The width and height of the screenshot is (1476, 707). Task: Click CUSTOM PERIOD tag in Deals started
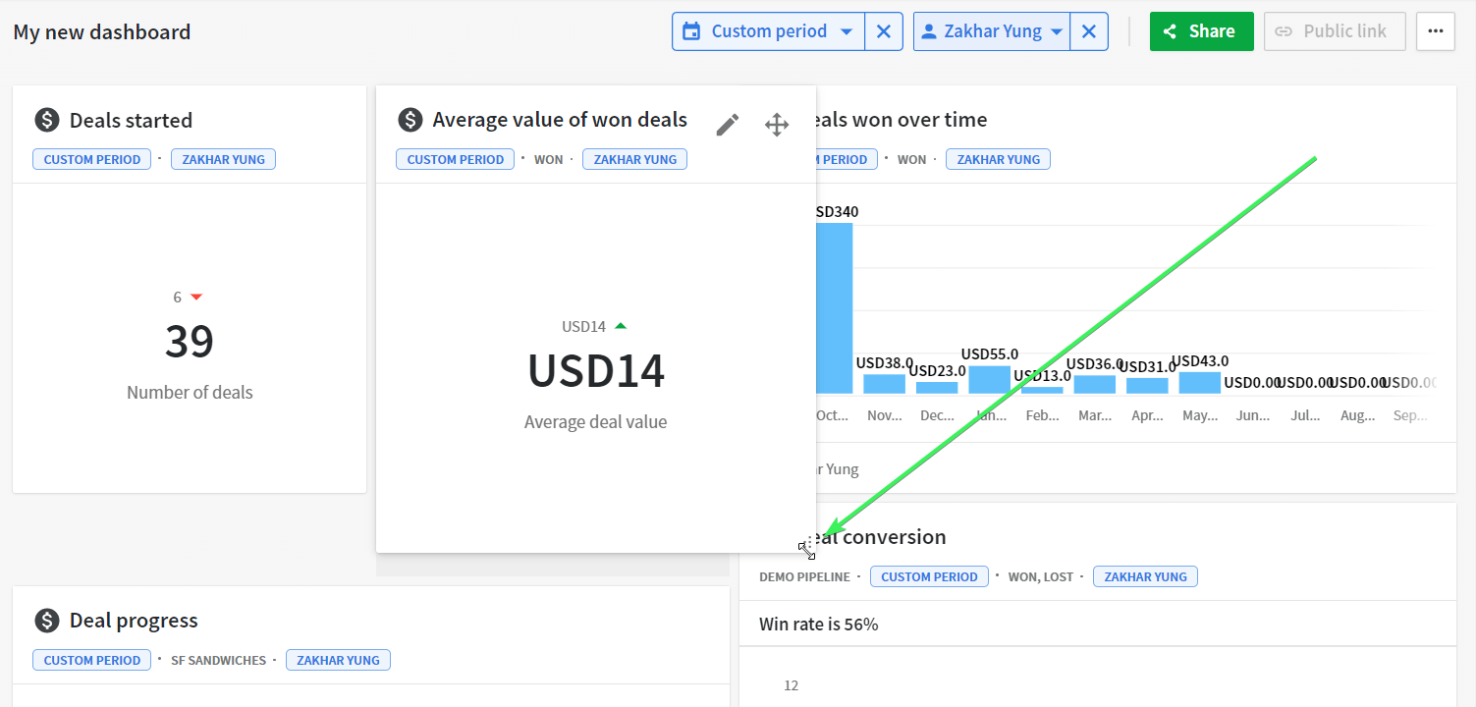[x=92, y=159]
